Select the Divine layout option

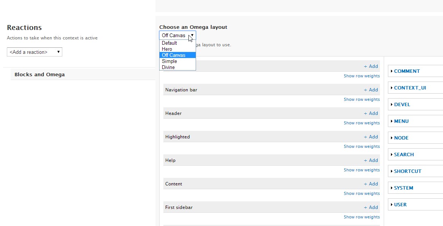pos(168,67)
